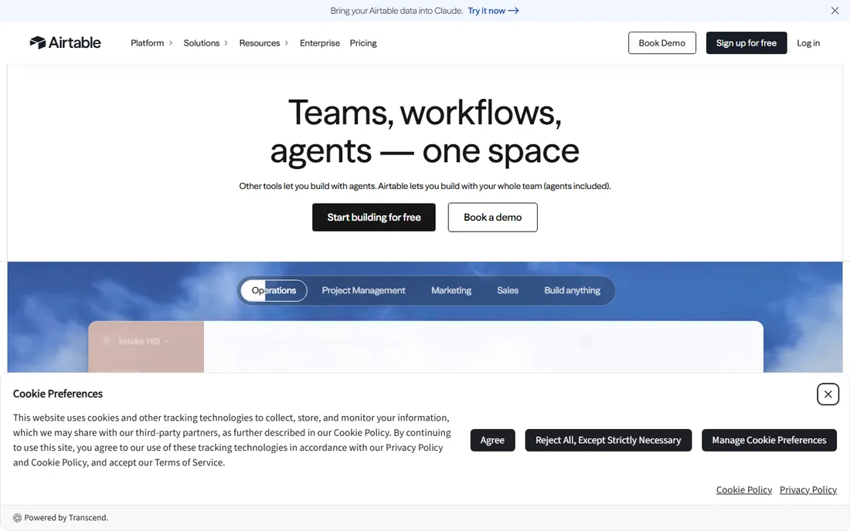Expand the Resources menu chevron

pos(286,43)
